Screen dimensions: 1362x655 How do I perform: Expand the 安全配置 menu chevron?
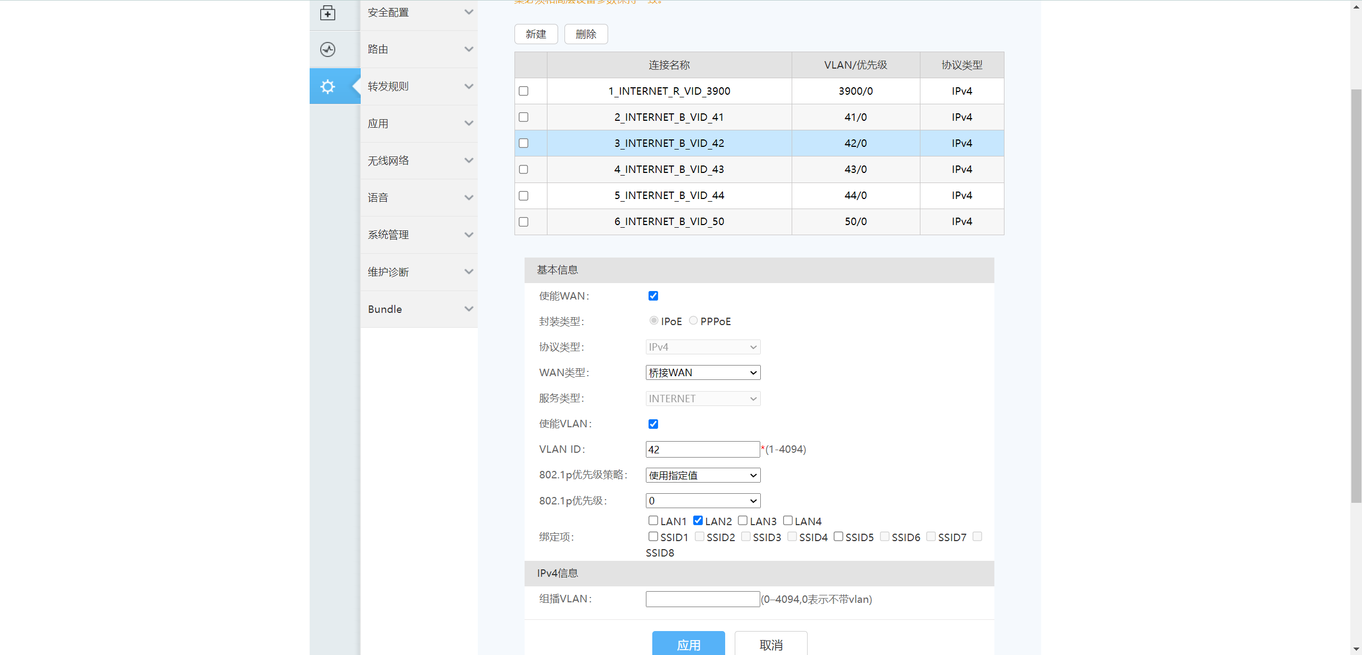[x=468, y=12]
